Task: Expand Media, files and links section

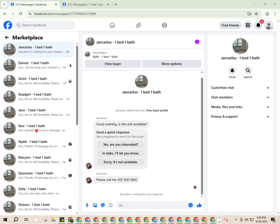Action: tap(240, 107)
